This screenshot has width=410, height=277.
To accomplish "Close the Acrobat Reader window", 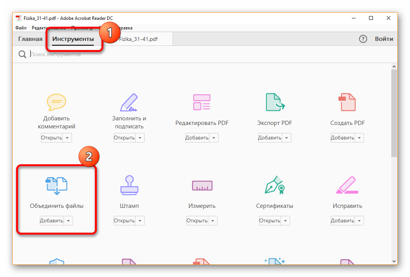I will [x=389, y=18].
